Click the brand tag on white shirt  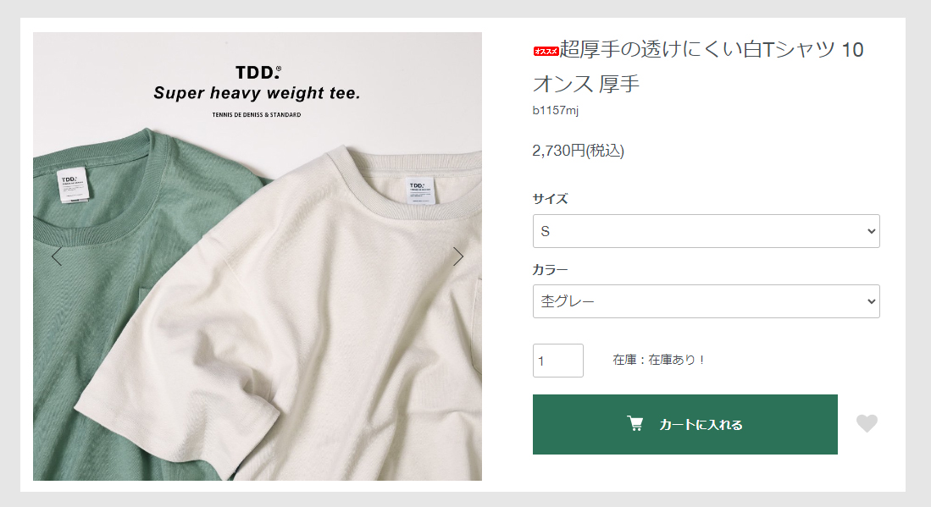click(420, 190)
